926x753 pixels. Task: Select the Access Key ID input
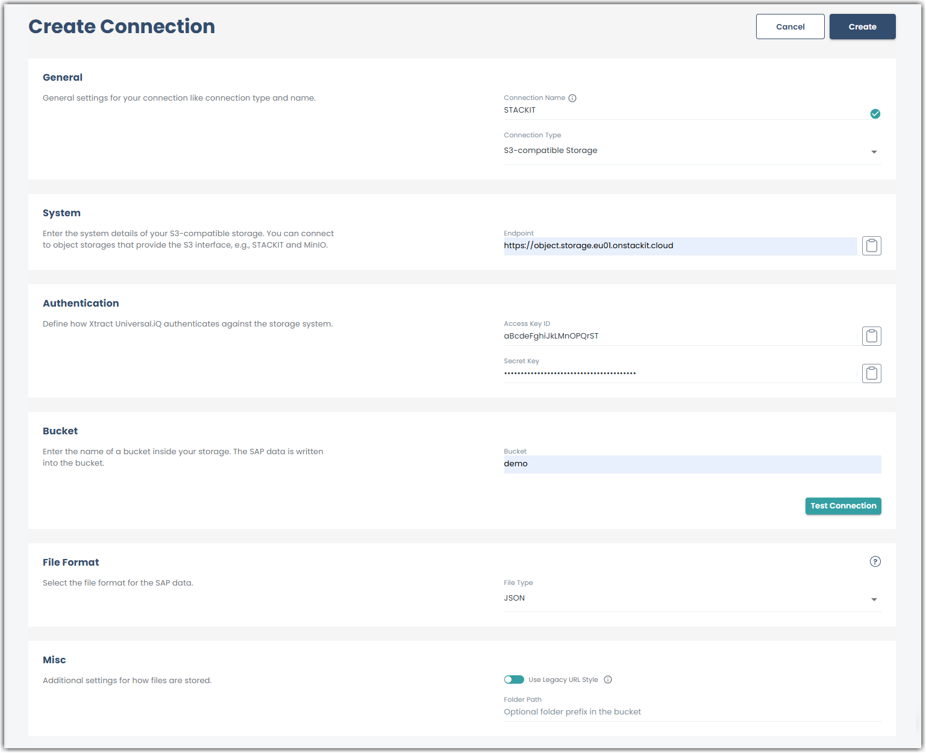click(680, 336)
